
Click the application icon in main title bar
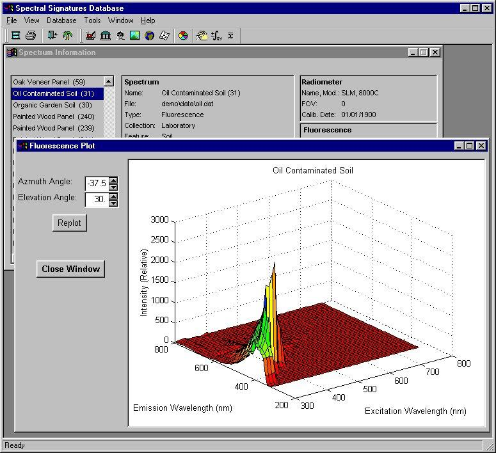[x=9, y=8]
